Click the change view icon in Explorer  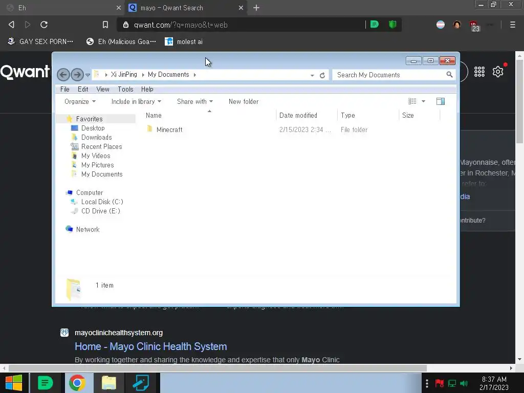412,101
